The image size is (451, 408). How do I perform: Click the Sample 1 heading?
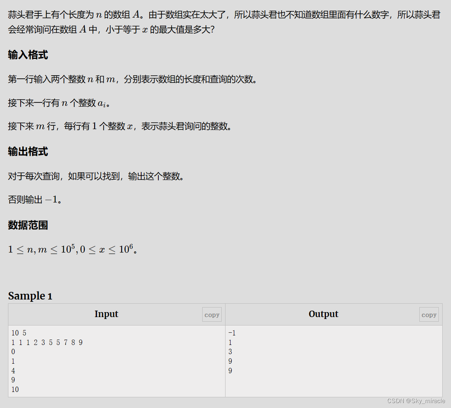[x=30, y=296]
